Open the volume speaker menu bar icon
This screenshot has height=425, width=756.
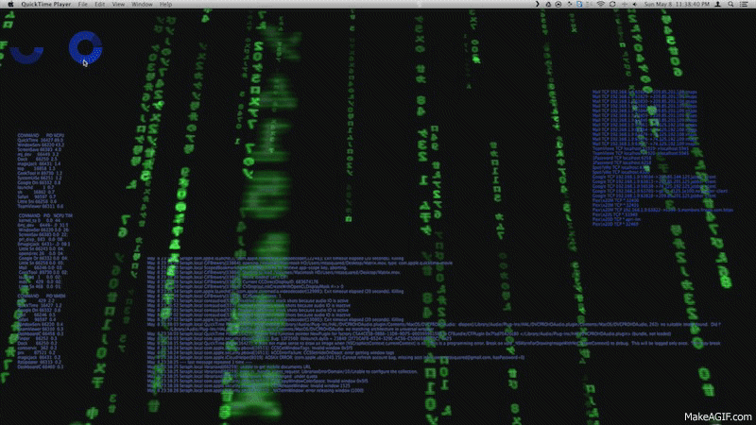634,5
